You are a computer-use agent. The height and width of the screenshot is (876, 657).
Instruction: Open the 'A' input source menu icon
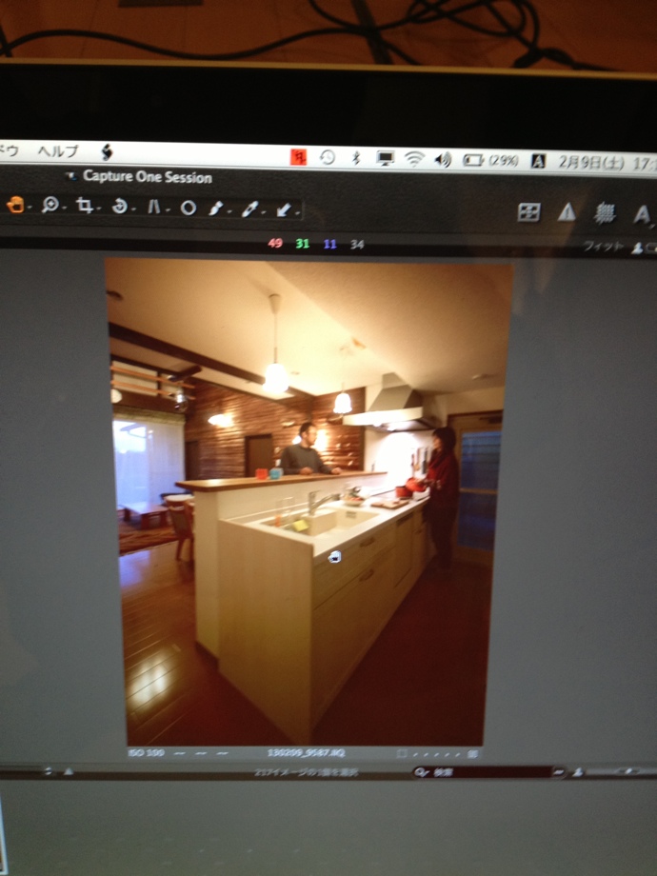click(537, 162)
